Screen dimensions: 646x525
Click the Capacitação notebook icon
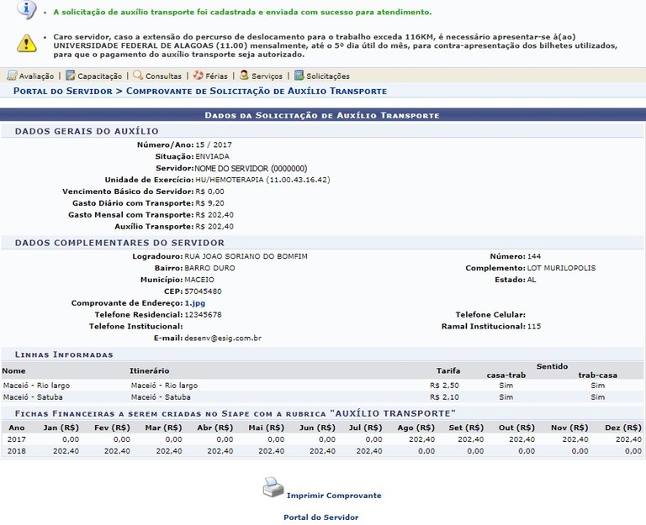71,76
